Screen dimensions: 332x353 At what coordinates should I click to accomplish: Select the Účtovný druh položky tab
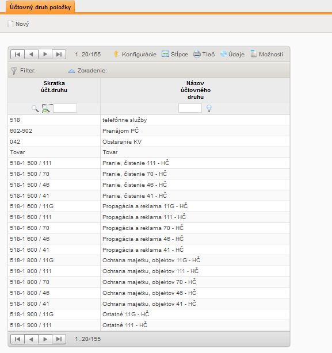click(40, 7)
